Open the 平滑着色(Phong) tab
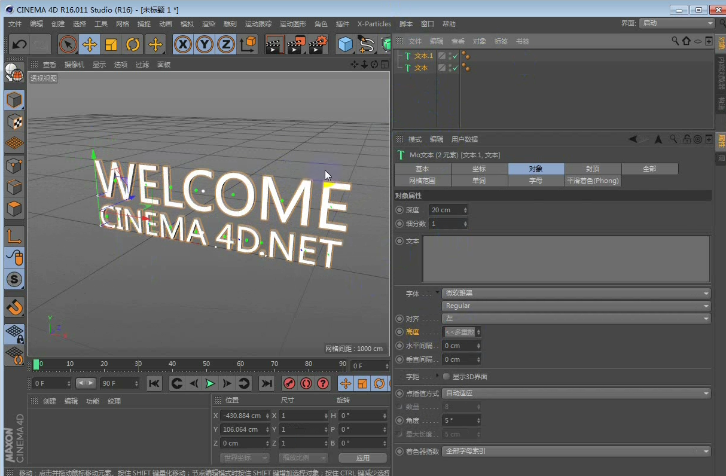Image resolution: width=726 pixels, height=476 pixels. pyautogui.click(x=593, y=181)
